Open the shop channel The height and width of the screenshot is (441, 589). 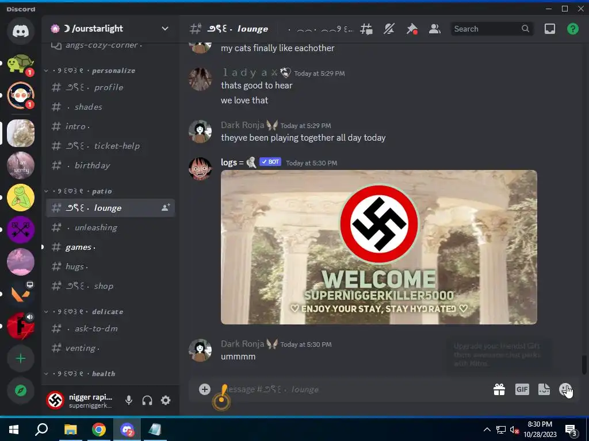(x=110, y=286)
